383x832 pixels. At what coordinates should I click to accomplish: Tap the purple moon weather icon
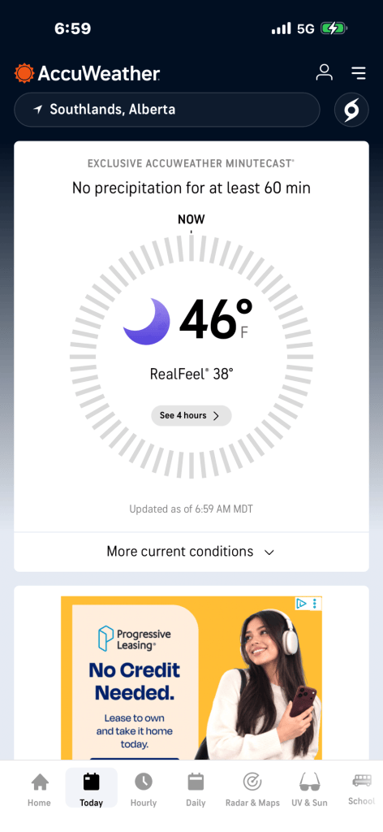coord(147,322)
